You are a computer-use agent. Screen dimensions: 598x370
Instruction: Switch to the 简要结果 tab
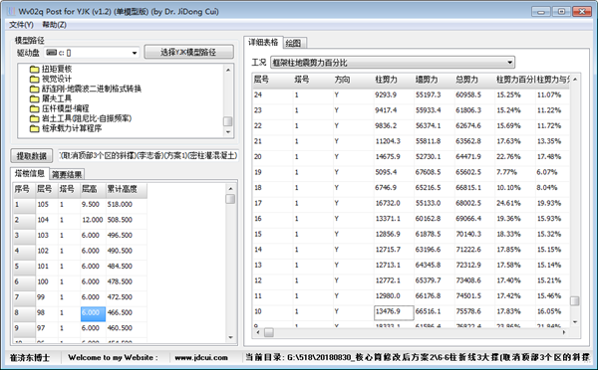(67, 174)
